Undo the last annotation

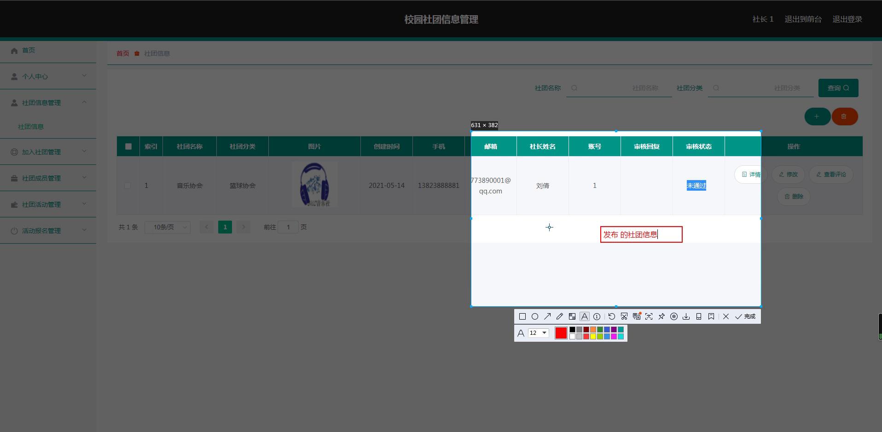pos(611,316)
